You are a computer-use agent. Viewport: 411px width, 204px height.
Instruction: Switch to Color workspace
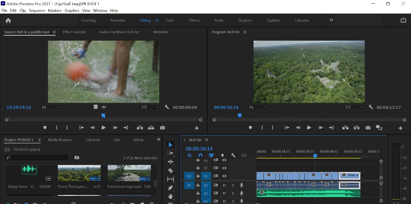(x=170, y=21)
